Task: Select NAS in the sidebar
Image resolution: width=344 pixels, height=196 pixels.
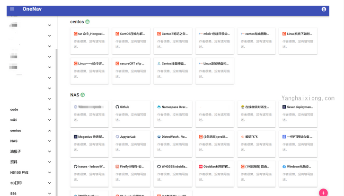Action: (x=14, y=141)
